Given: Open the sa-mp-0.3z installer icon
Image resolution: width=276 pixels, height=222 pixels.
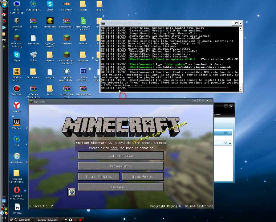Looking at the screenshot, I should (x=17, y=158).
